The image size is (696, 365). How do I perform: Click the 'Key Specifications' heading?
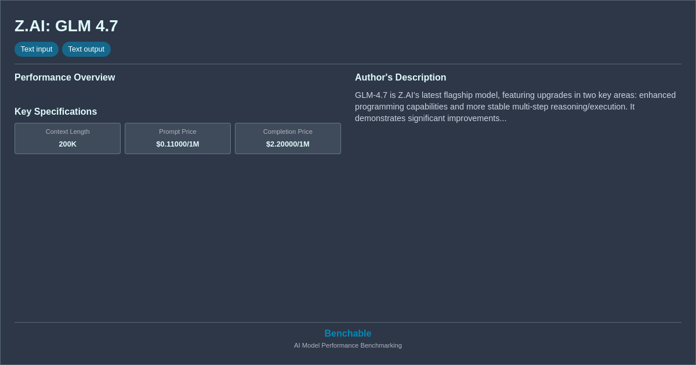pos(56,111)
